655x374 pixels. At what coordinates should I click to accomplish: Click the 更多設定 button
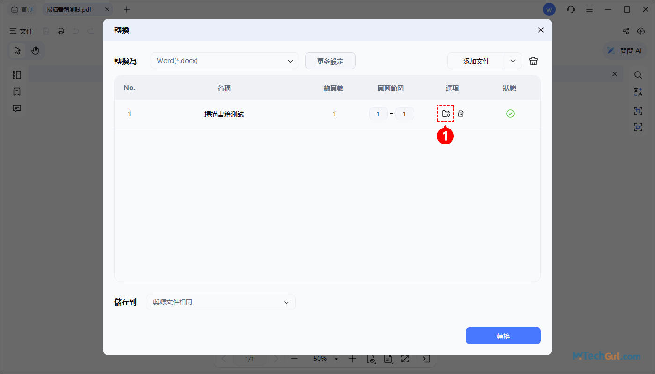(x=330, y=61)
